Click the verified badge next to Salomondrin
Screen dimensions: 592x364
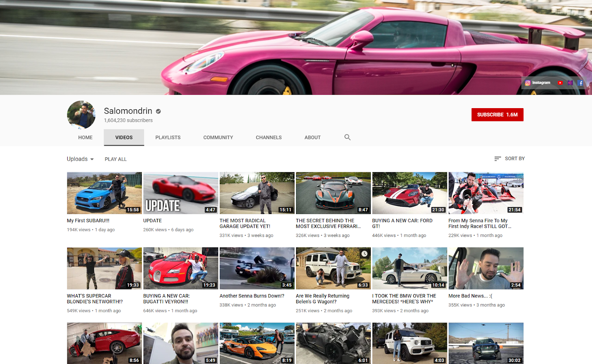tap(158, 111)
